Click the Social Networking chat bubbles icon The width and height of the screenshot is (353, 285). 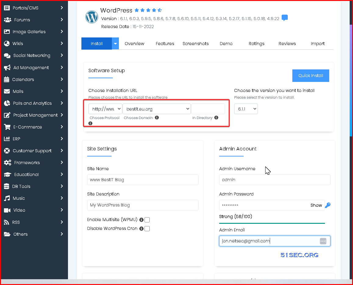point(7,55)
